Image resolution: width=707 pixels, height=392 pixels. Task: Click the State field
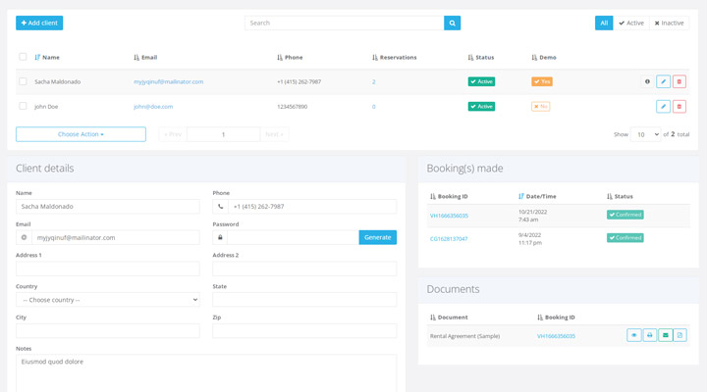tap(304, 300)
